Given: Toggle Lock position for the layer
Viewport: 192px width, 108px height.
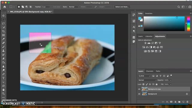Looking at the screenshot, I should [150, 84].
